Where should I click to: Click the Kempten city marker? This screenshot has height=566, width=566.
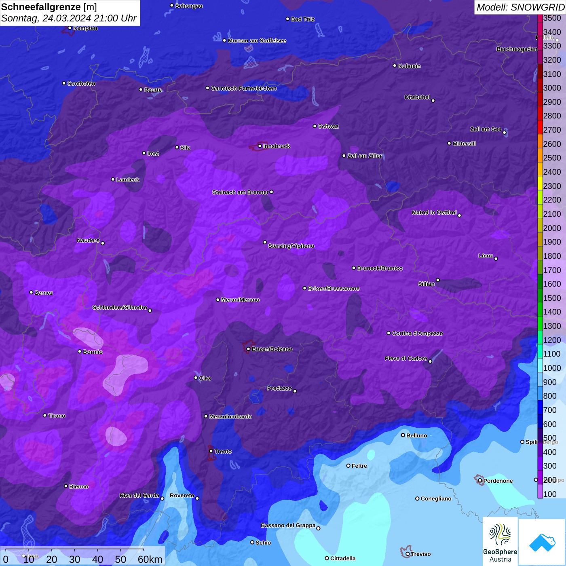70,28
